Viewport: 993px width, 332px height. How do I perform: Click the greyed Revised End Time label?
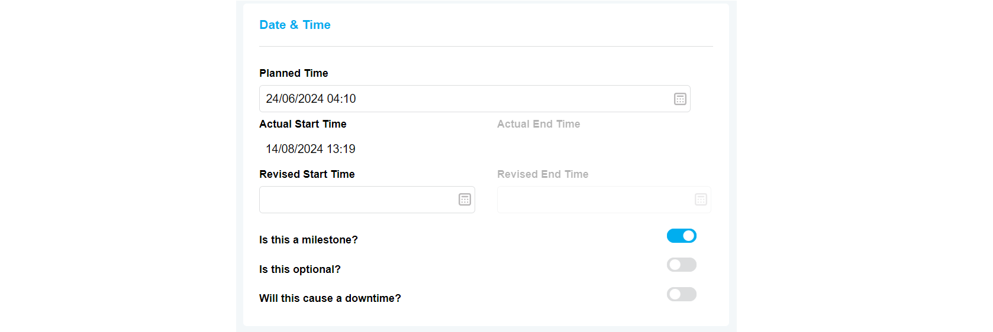tap(542, 174)
